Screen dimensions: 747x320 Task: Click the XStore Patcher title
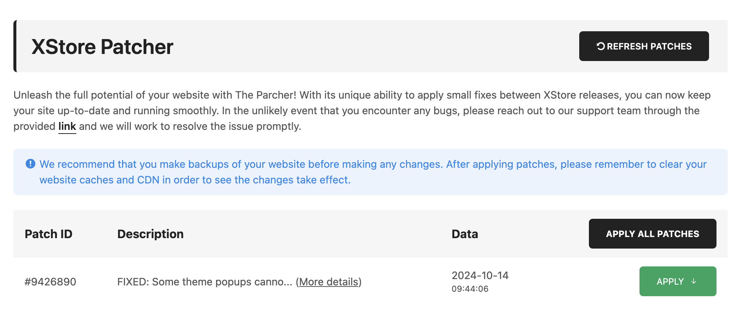click(102, 47)
